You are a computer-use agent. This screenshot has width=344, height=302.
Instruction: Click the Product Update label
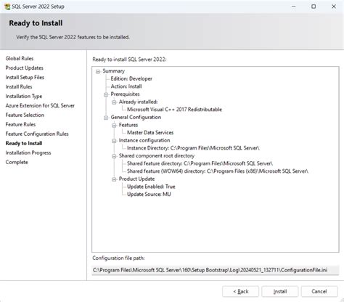pyautogui.click(x=136, y=179)
